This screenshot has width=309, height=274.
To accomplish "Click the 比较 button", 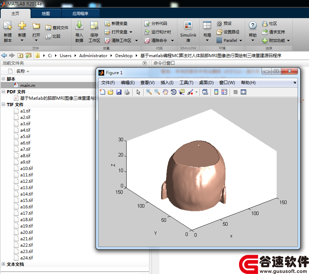I will [x=53, y=36].
